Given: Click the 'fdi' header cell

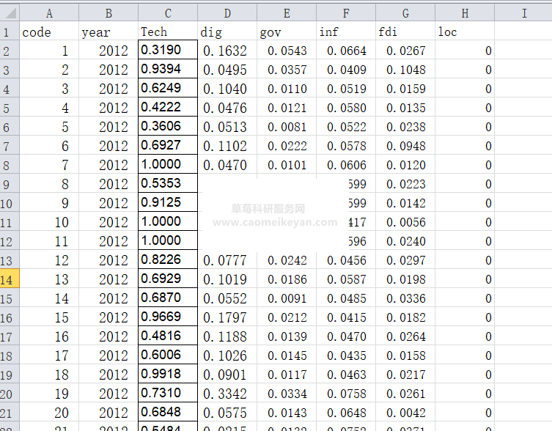Looking at the screenshot, I should (405, 32).
